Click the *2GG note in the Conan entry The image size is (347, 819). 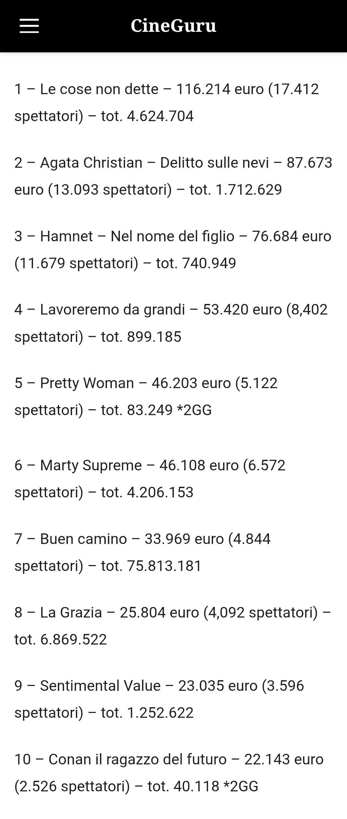[x=241, y=786]
